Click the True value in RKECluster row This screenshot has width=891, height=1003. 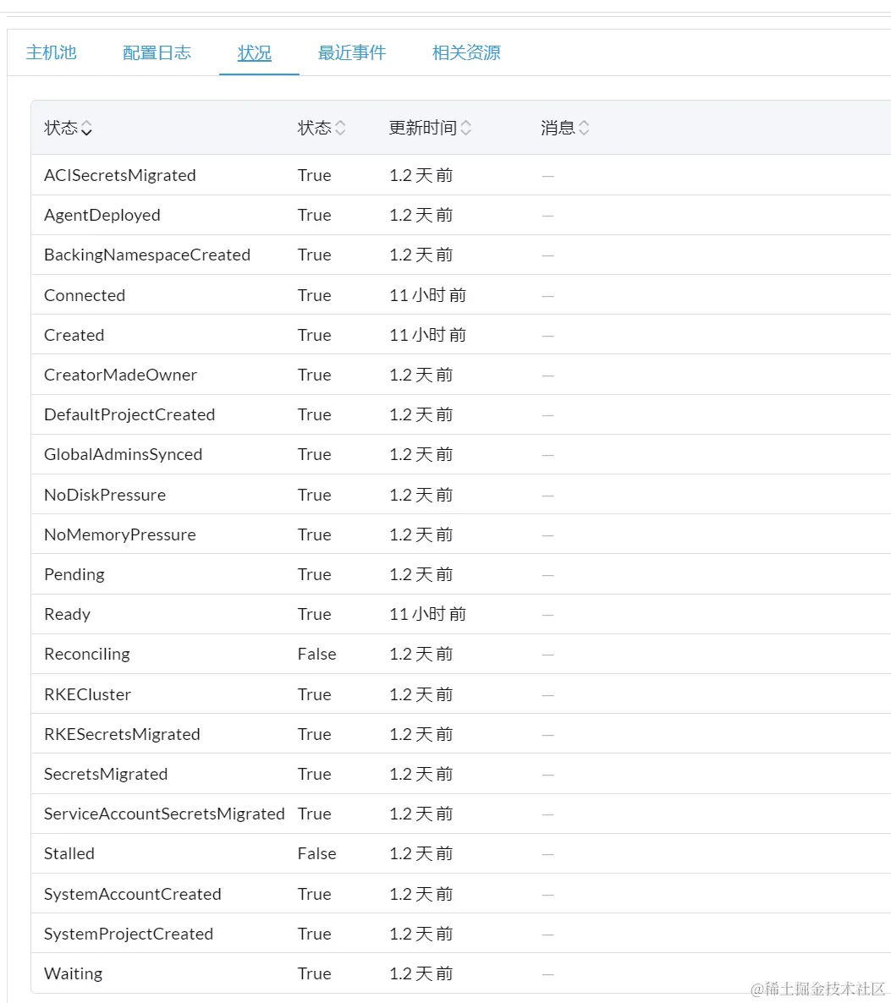(x=314, y=694)
